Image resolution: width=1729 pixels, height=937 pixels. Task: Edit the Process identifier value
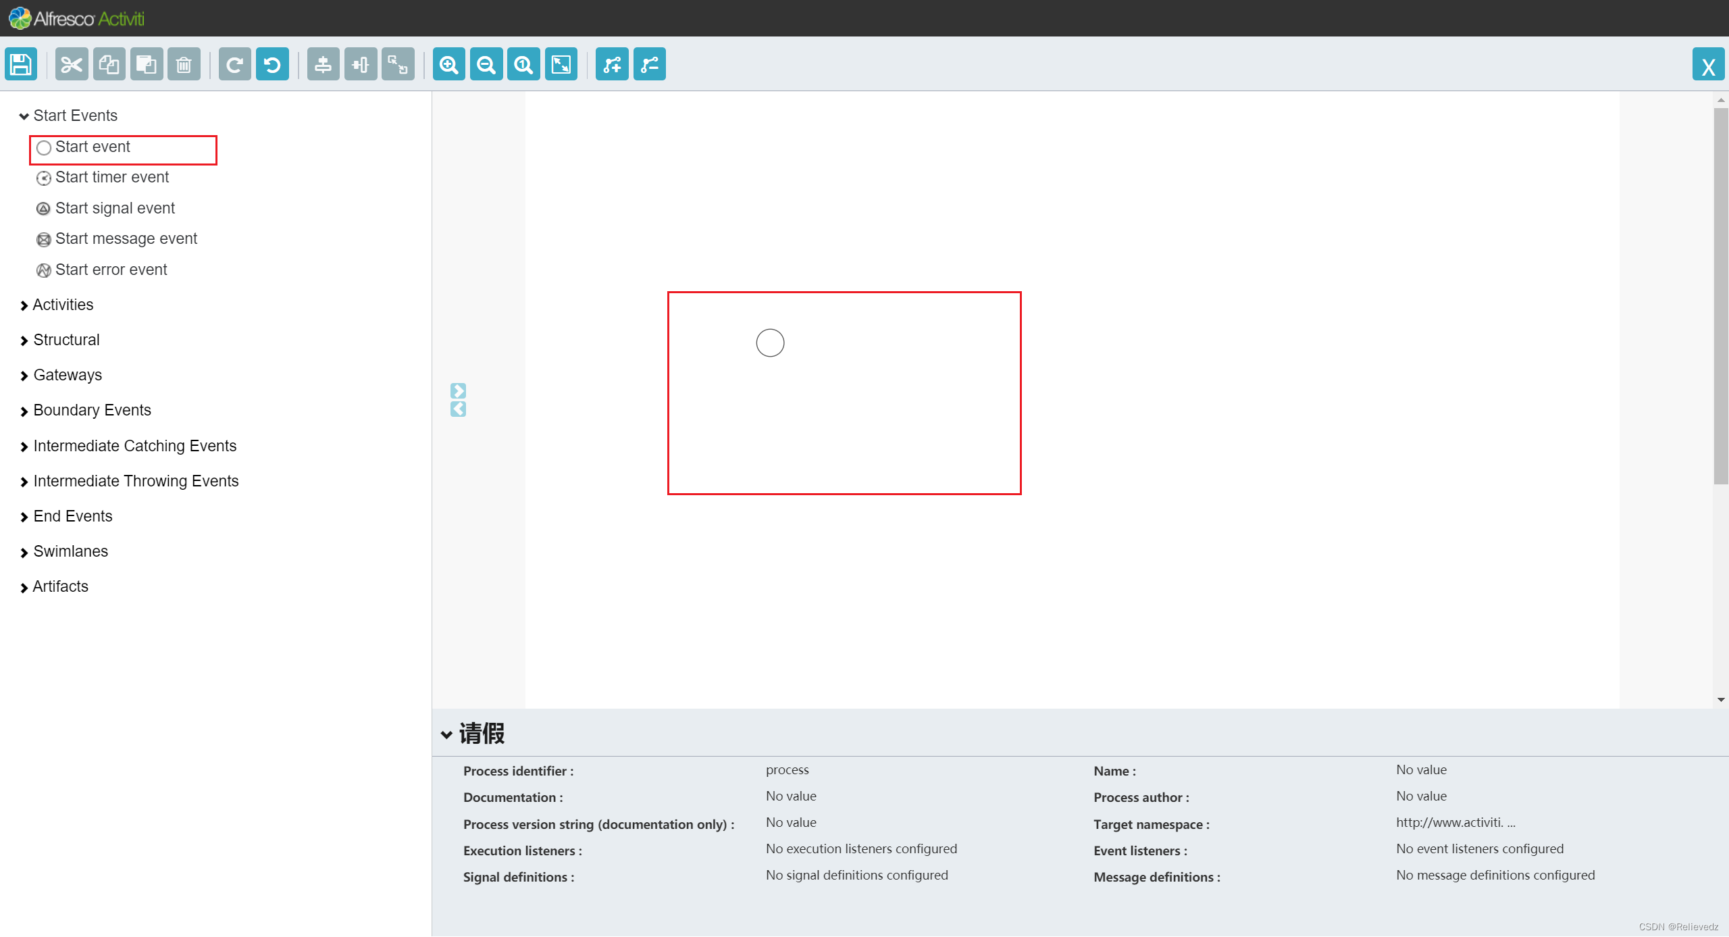coord(788,770)
